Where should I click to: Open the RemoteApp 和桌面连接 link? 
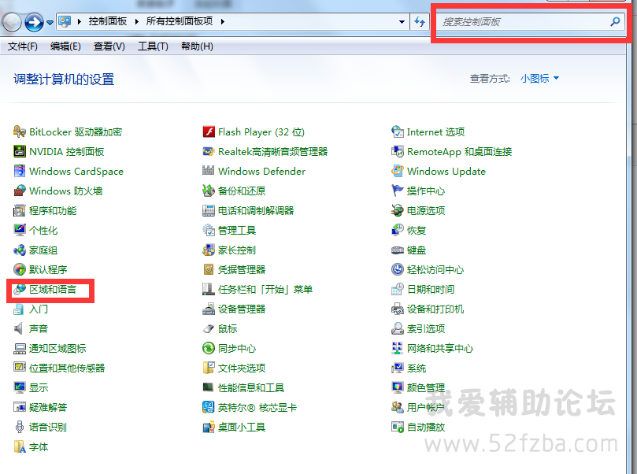point(460,151)
